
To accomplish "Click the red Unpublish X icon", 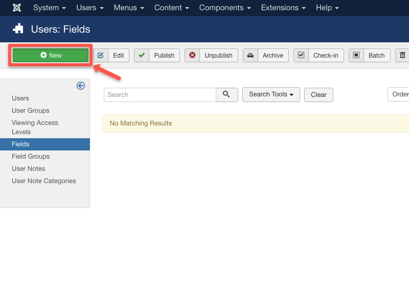I will (x=192, y=55).
